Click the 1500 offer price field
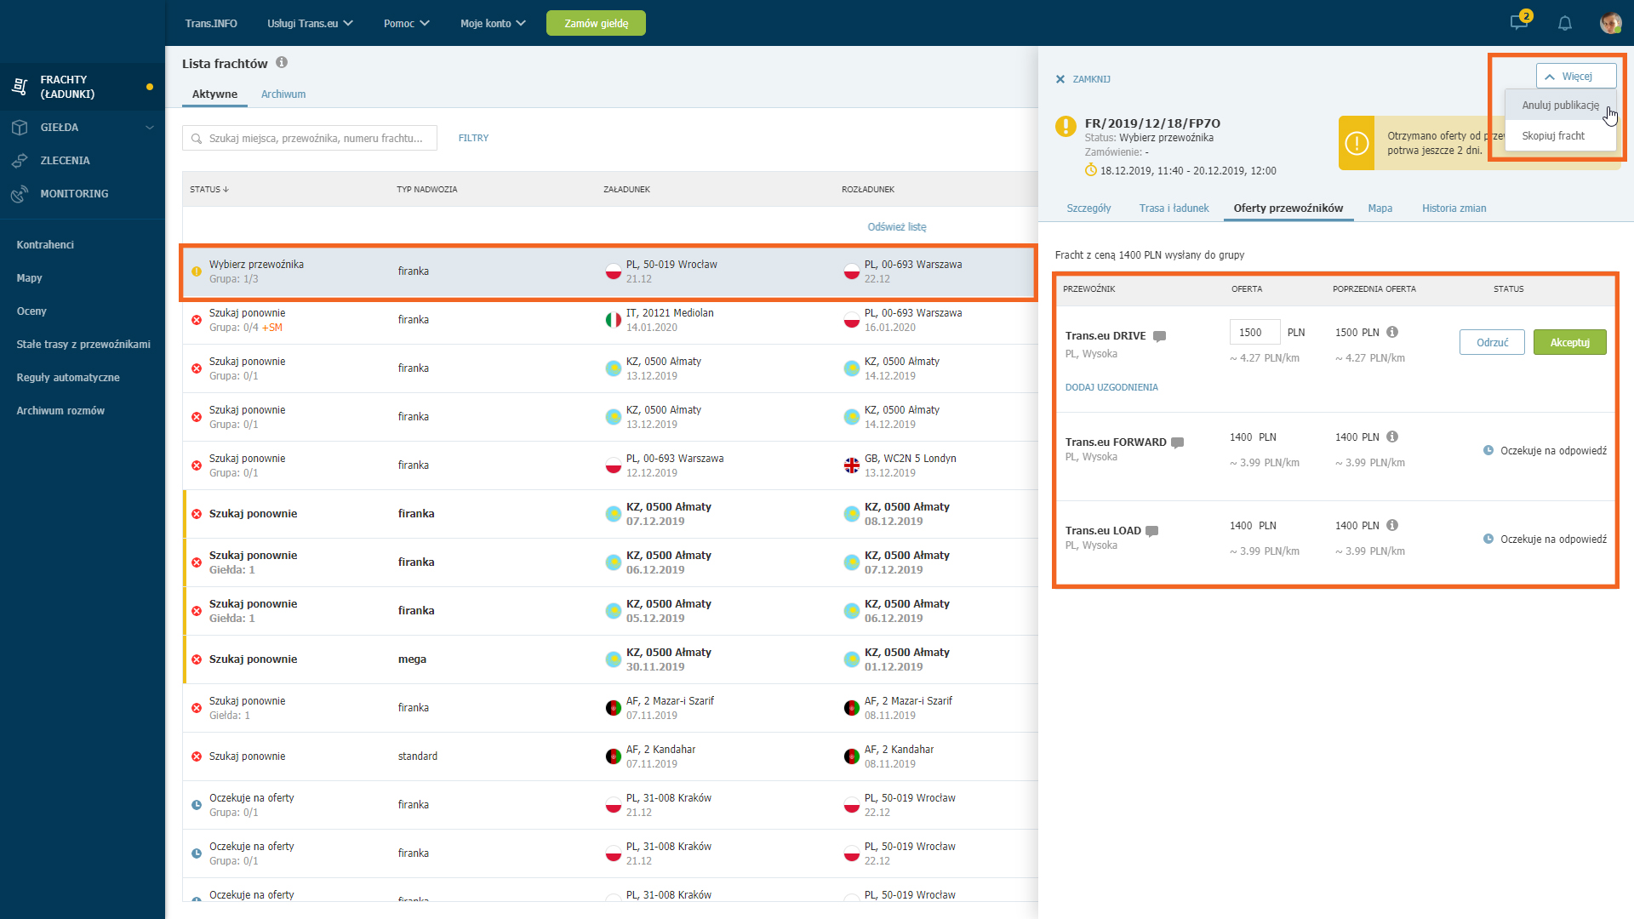Screen dimensions: 1634x919 (1254, 332)
